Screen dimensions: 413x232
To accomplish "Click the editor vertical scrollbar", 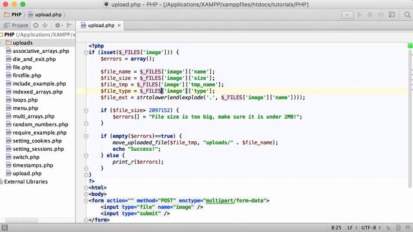I will [x=410, y=119].
